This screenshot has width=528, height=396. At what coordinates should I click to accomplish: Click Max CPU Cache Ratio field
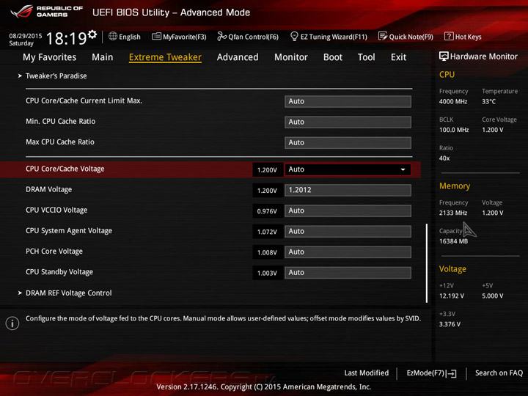(x=348, y=142)
